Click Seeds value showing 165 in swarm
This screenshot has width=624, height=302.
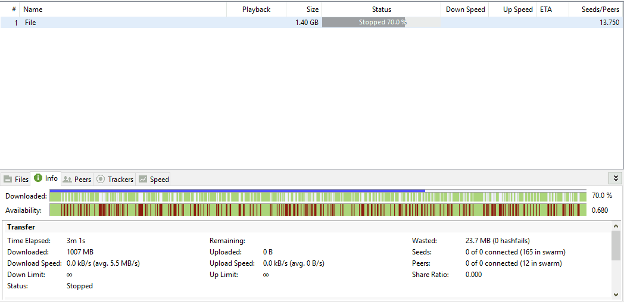516,252
